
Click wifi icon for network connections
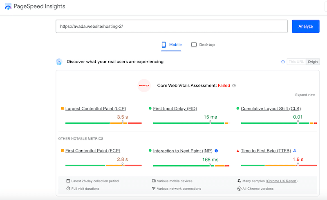(154, 189)
